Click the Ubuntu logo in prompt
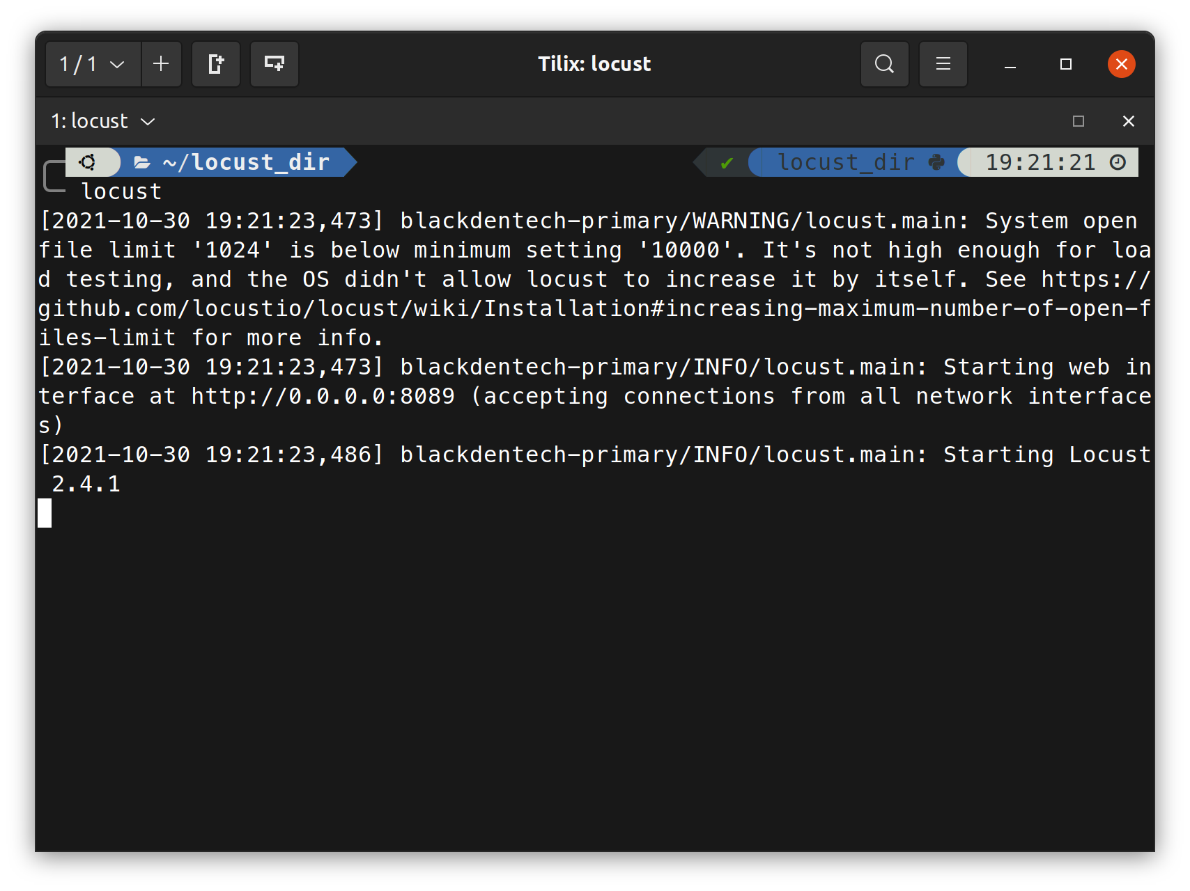 [x=88, y=162]
